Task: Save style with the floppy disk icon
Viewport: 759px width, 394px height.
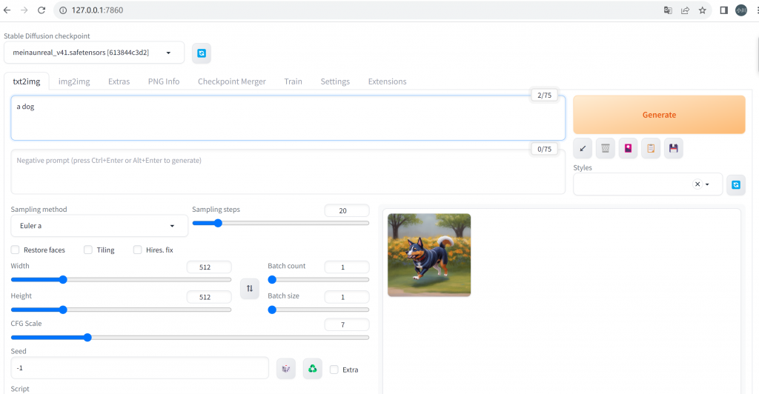Action: pyautogui.click(x=673, y=148)
